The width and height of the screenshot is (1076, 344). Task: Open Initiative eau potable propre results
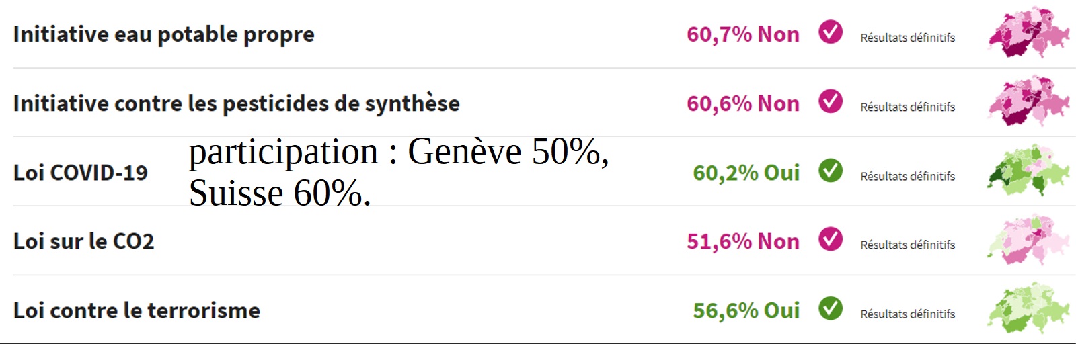(x=163, y=34)
